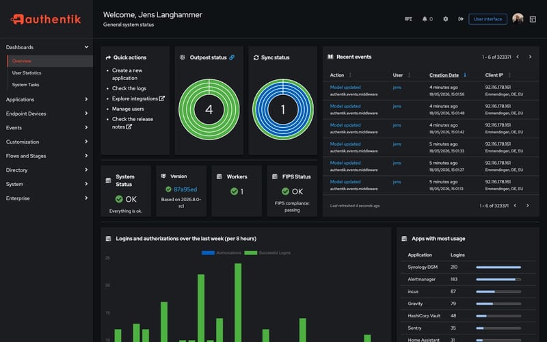Viewport: 547px width, 342px height.
Task: Click the Logins and authorizations chart icon
Action: tap(108, 239)
